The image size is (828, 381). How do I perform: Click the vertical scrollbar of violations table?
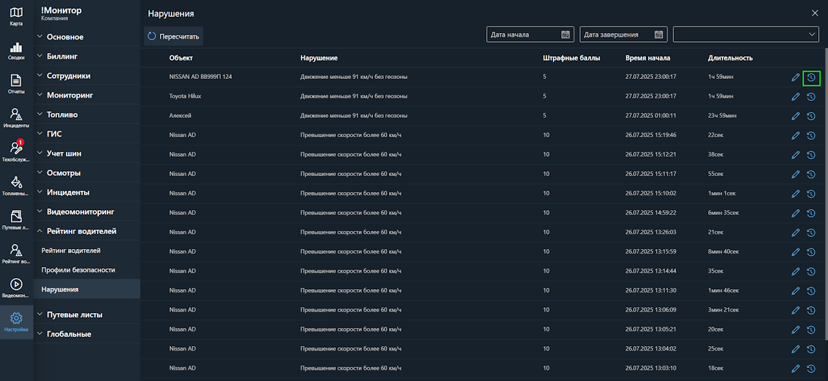pyautogui.click(x=824, y=194)
